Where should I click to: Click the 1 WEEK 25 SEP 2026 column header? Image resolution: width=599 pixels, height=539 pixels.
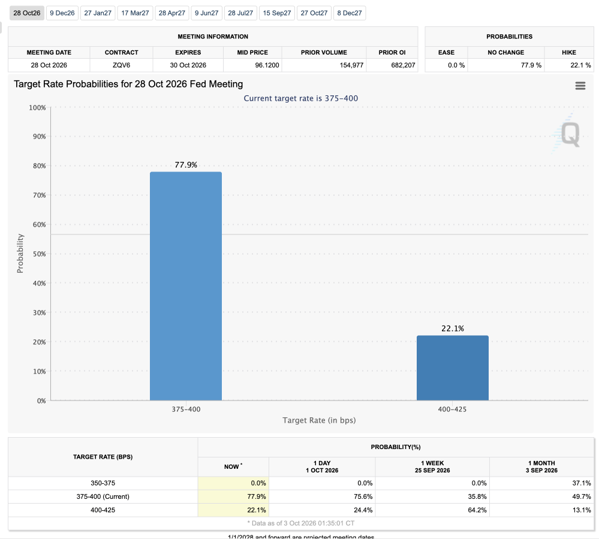(x=432, y=466)
